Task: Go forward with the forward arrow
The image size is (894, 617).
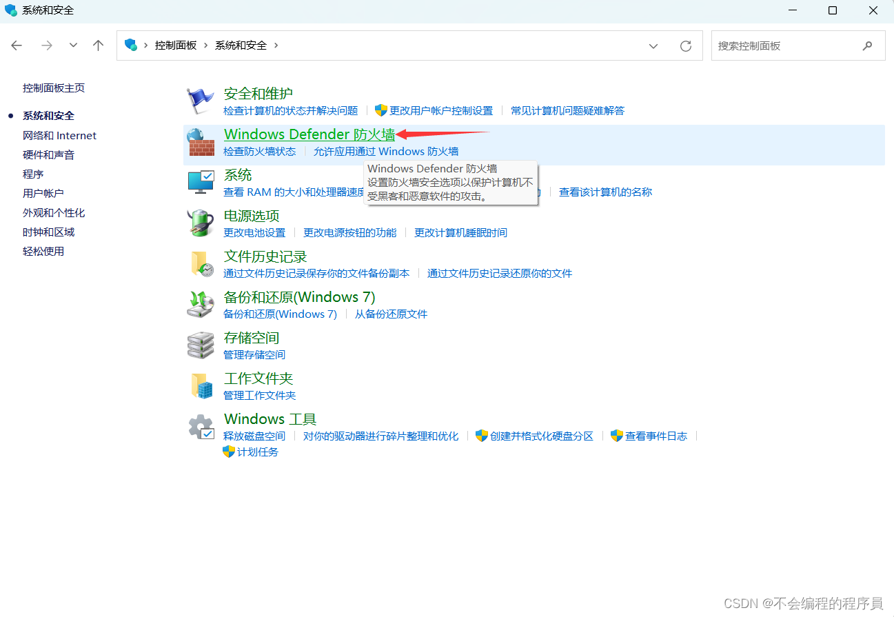Action: click(46, 45)
